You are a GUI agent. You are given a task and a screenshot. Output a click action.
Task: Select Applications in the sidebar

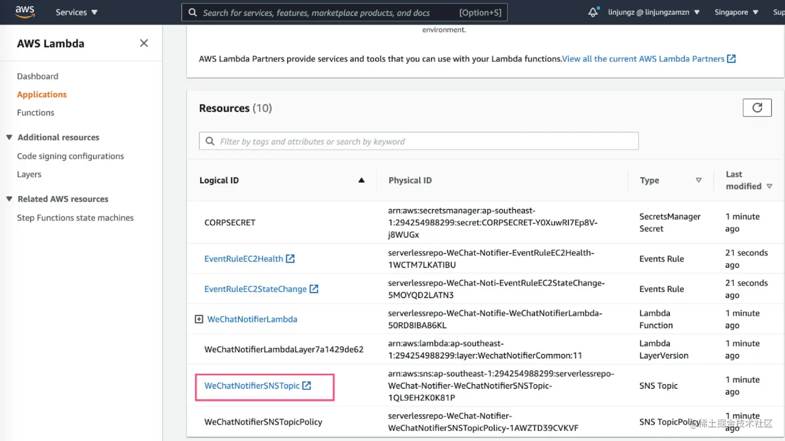tap(42, 94)
